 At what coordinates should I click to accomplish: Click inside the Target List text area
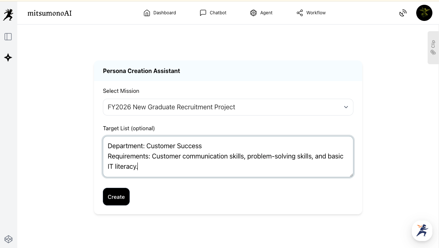228,157
